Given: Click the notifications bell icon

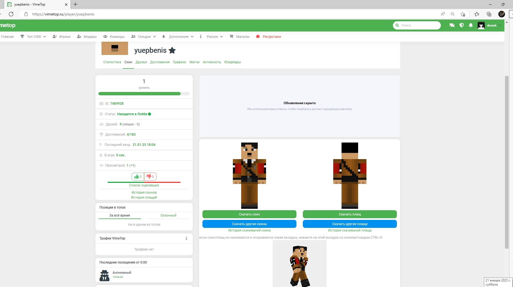Looking at the screenshot, I should (471, 25).
